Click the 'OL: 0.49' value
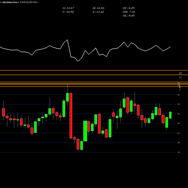Viewport: 188px width, 188px height. 129,16
